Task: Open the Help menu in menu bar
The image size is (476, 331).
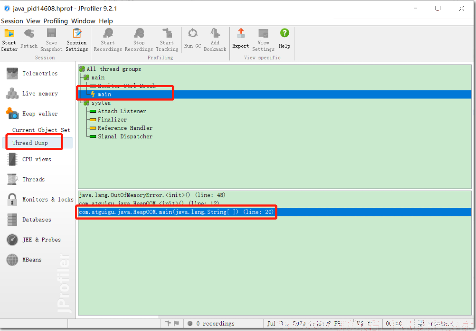Action: point(106,21)
